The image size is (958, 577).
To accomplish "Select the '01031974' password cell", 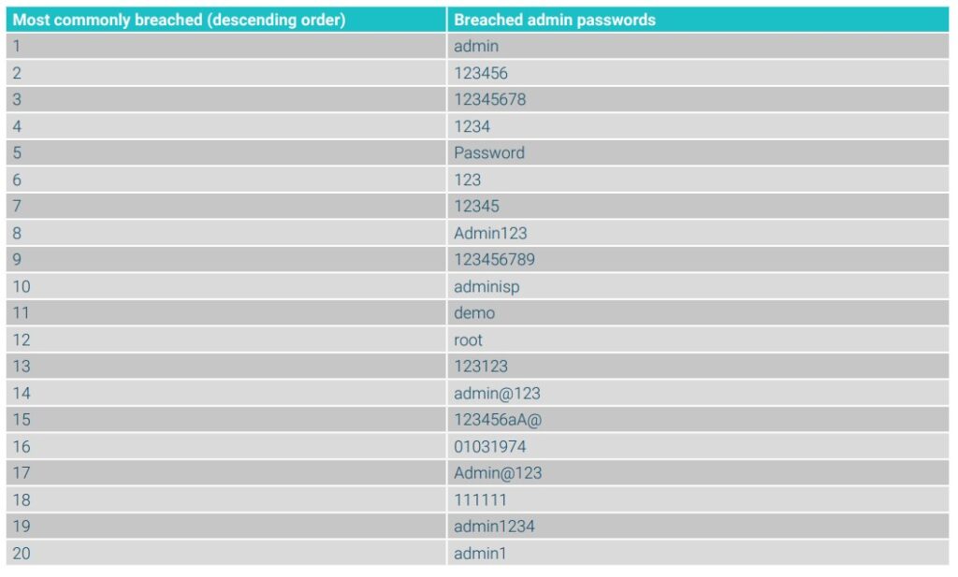I will click(698, 447).
